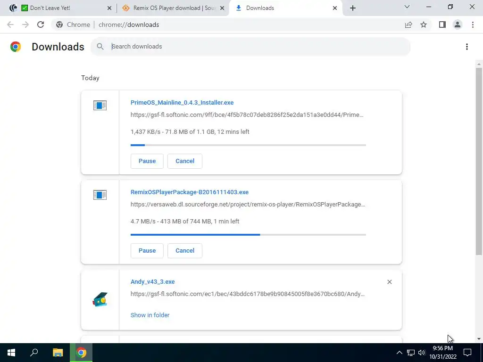Open the RemixOSPlayerPackage-B2016111403.exe link
Image resolution: width=483 pixels, height=362 pixels.
(190, 192)
